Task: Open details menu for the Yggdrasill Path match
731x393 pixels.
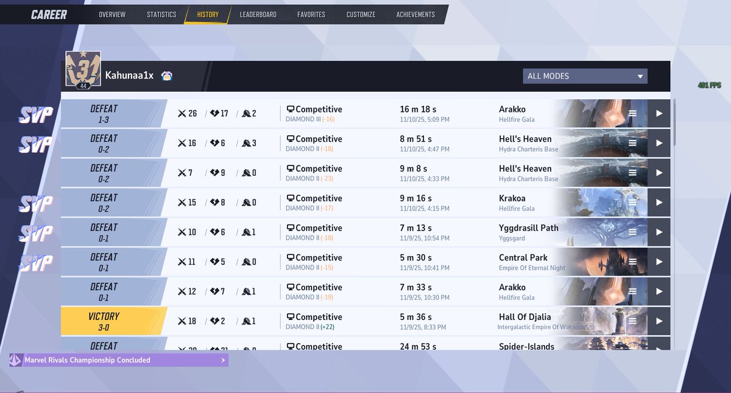Action: [633, 232]
